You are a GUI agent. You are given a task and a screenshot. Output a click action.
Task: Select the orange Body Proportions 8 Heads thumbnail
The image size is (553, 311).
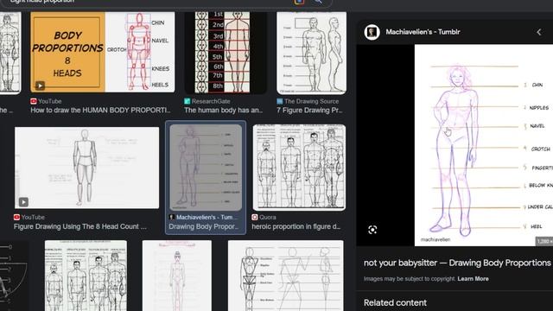[x=102, y=52]
